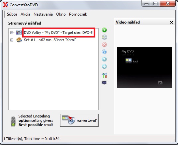Image resolution: width=178 pixels, height=147 pixels.
Task: Select DVD Voľby My DVD tree item
Action: tap(58, 33)
